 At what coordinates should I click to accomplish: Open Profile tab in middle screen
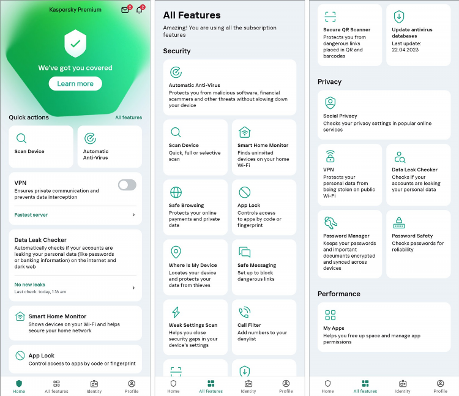pos(286,387)
